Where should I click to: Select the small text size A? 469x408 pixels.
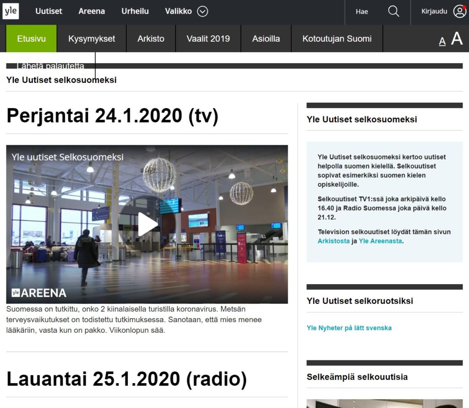442,41
